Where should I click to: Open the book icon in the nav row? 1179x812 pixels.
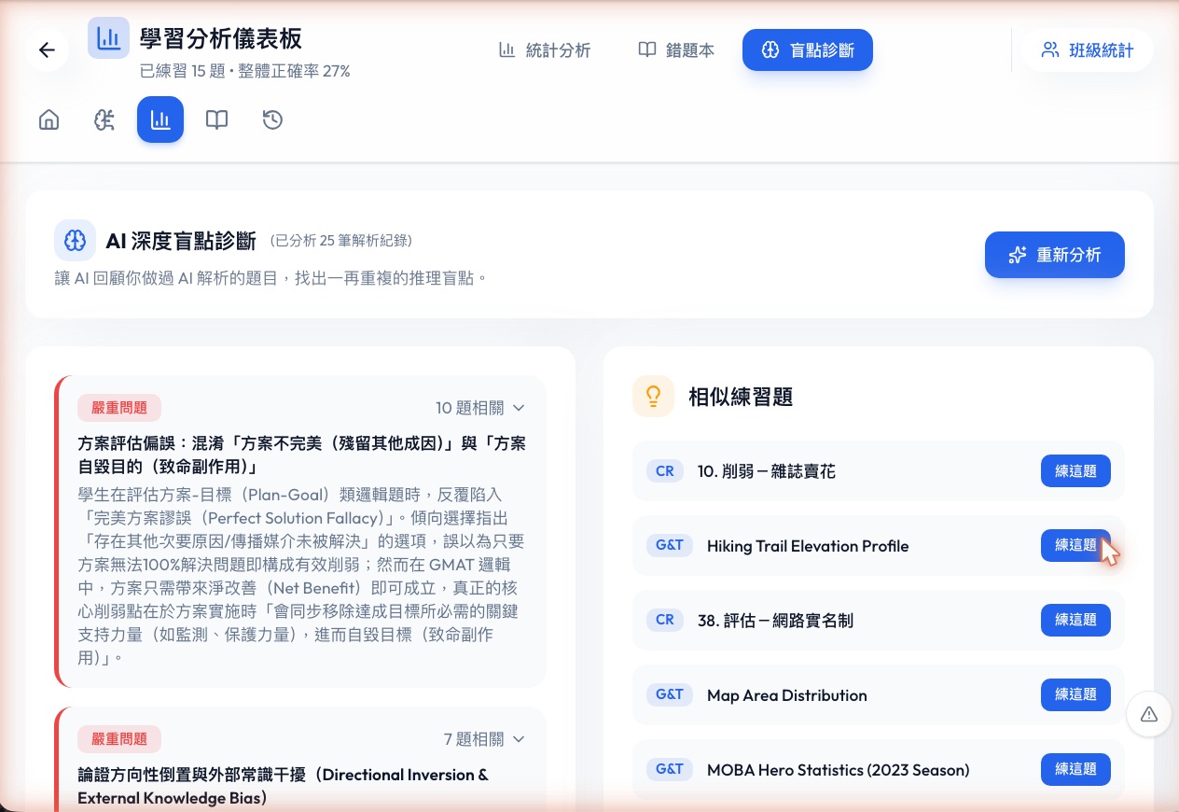pyautogui.click(x=216, y=119)
